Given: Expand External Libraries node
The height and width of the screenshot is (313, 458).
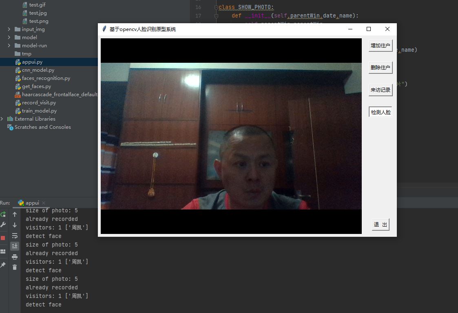Looking at the screenshot, I should point(2,119).
